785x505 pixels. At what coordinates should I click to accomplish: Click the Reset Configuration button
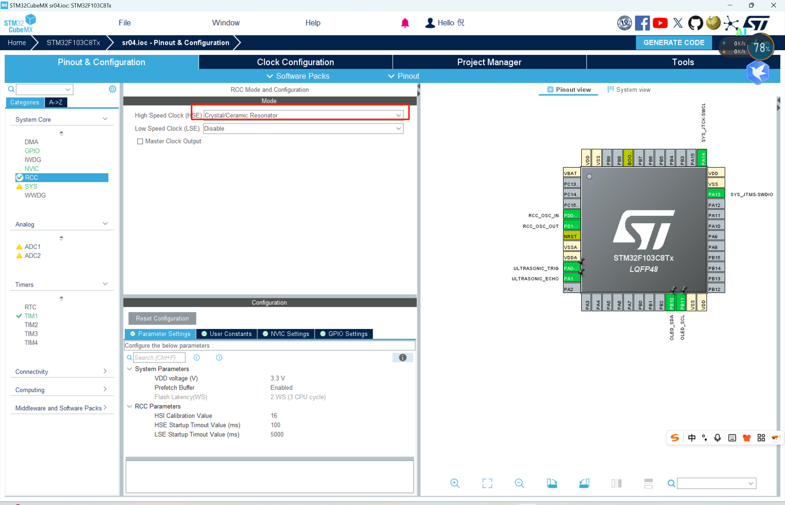coord(162,318)
